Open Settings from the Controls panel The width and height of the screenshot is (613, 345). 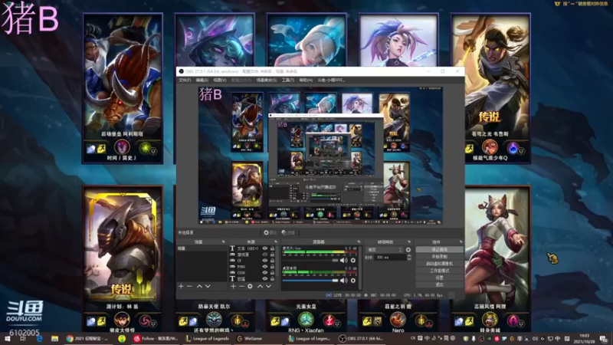[x=439, y=278]
